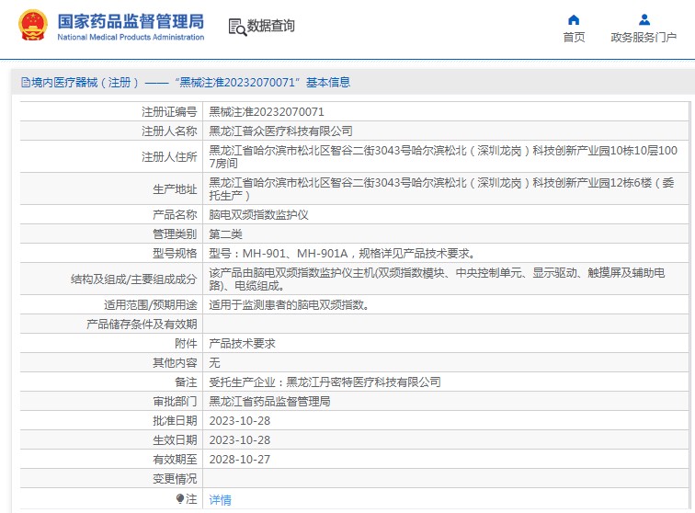Screen dimensions: 695x513
Task: Select registration number 黑械注准20232070071 cell
Action: (x=267, y=112)
